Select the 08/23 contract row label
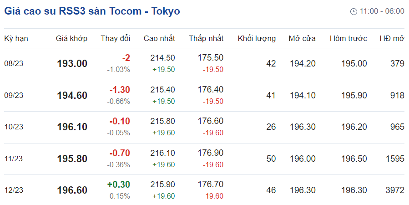 coord(14,63)
